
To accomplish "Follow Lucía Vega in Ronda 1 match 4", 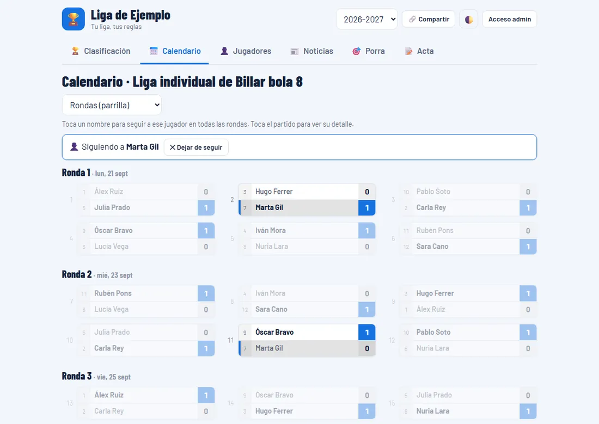I will coord(111,247).
